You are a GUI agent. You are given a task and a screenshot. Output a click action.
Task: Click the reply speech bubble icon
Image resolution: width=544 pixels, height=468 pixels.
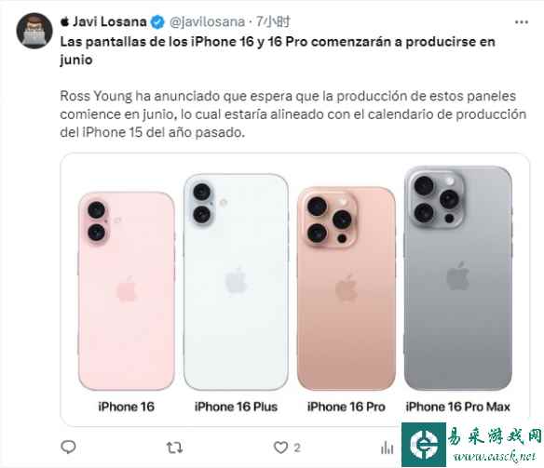click(x=68, y=448)
